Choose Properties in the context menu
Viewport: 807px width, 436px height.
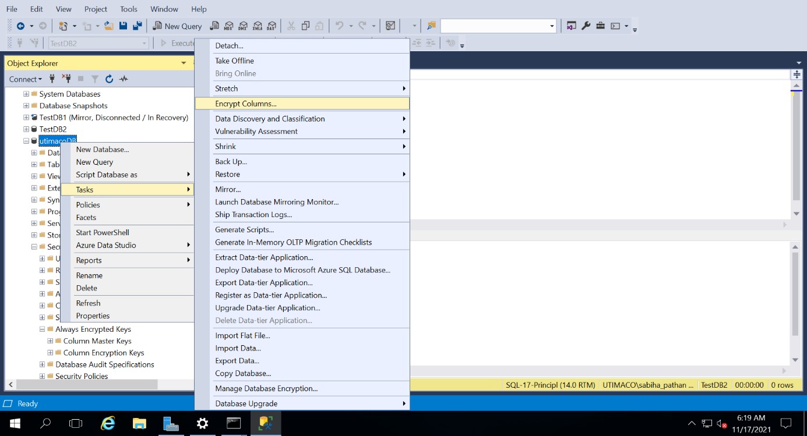click(127, 316)
